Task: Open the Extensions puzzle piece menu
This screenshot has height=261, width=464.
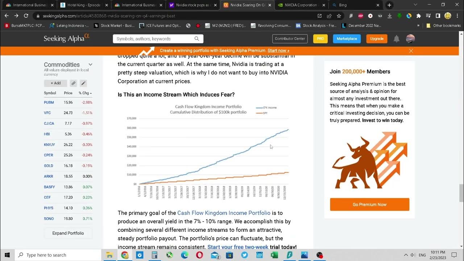Action: click(419, 16)
